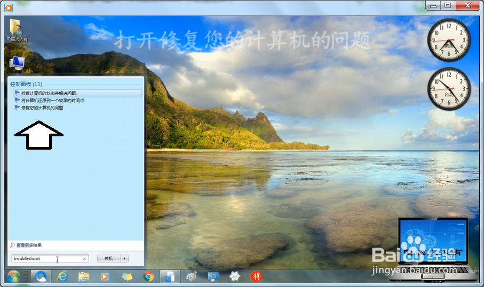Open the pinwheel app in taskbar
This screenshot has height=287, width=484.
point(235,276)
